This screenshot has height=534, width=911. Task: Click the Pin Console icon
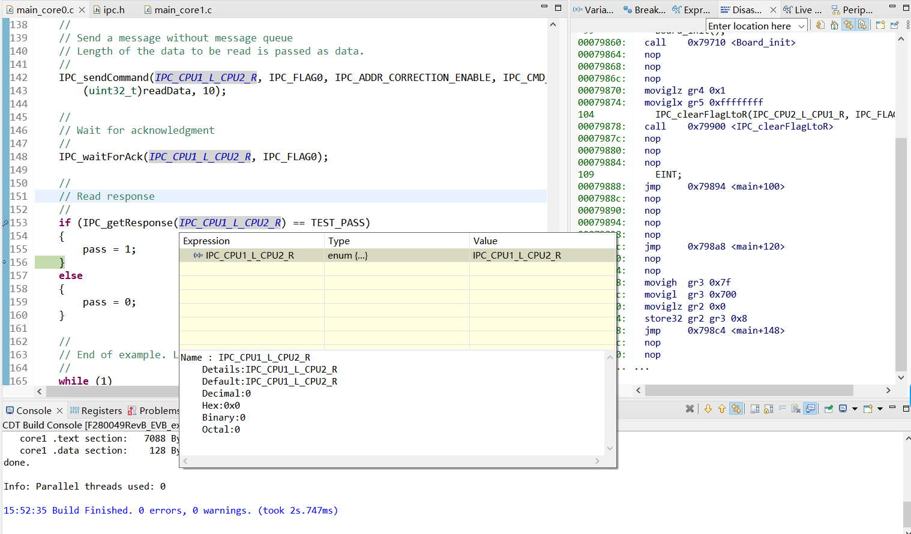[x=828, y=409]
